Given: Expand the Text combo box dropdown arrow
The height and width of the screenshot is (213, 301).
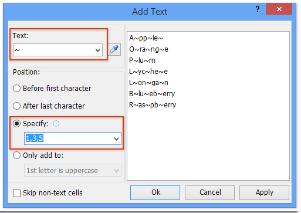Looking at the screenshot, I should tap(97, 50).
